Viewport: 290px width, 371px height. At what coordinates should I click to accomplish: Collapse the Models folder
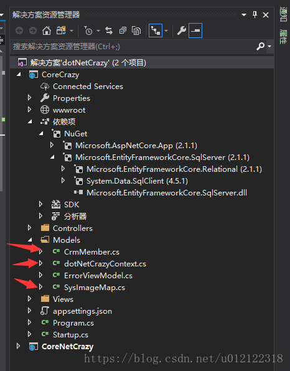pyautogui.click(x=30, y=240)
